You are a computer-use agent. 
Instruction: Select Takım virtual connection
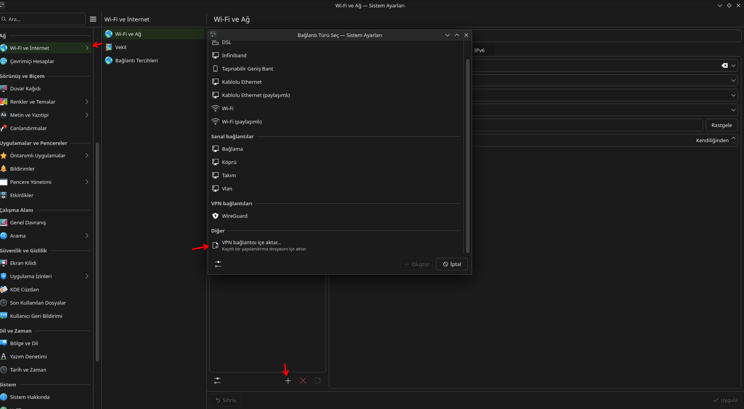[x=336, y=175]
